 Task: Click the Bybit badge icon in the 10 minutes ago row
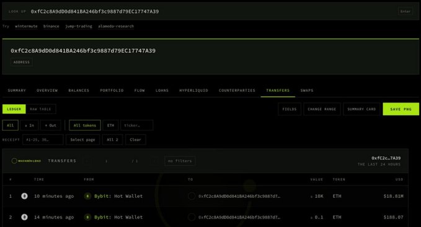click(87, 196)
